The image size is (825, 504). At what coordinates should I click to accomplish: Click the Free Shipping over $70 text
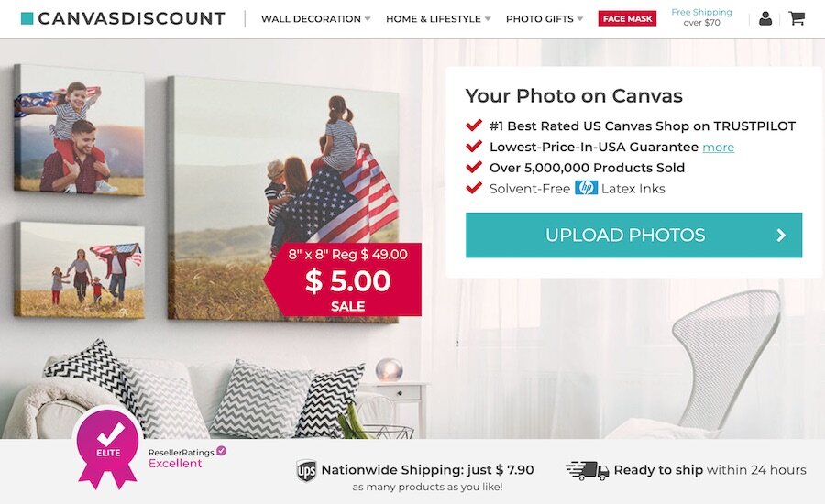(701, 17)
